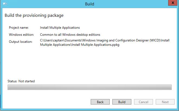Click the grey build progress bar
Viewport: 179px width, 111px height.
90,87
